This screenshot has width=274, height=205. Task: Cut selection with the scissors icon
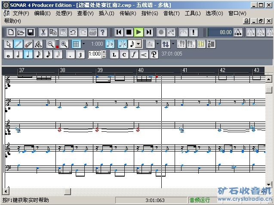click(43, 32)
